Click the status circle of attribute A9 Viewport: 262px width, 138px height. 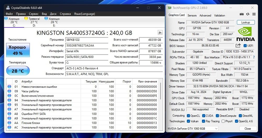pos(9,118)
